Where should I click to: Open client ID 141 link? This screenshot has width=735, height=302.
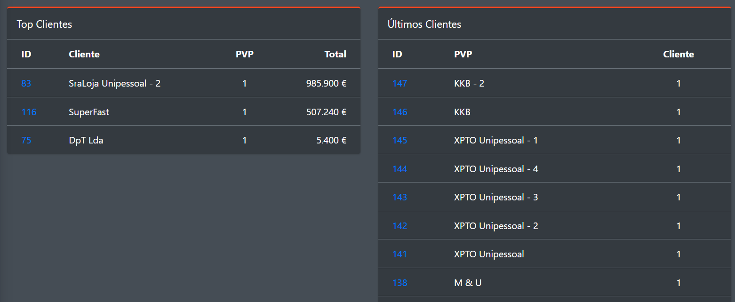coord(399,254)
